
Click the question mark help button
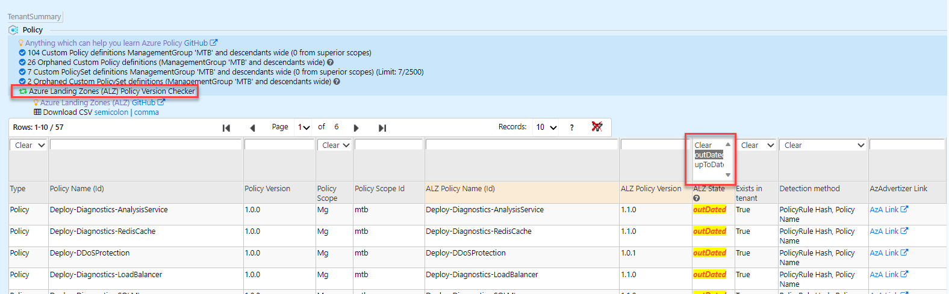[x=571, y=127]
